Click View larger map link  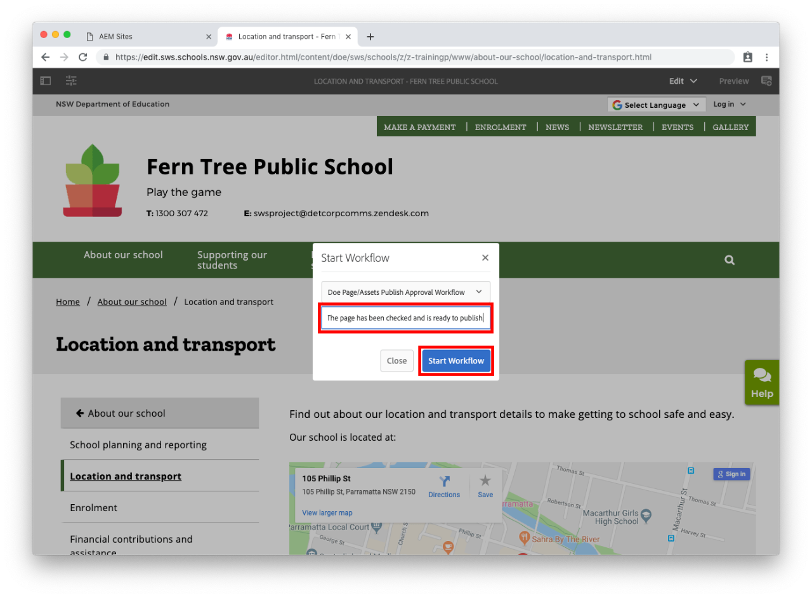click(x=327, y=512)
